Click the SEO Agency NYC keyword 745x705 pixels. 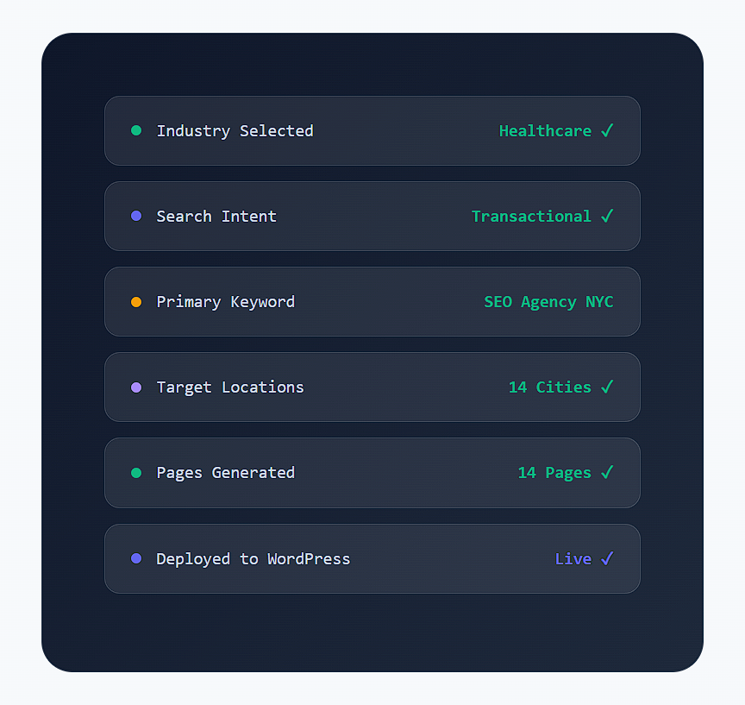coord(548,302)
